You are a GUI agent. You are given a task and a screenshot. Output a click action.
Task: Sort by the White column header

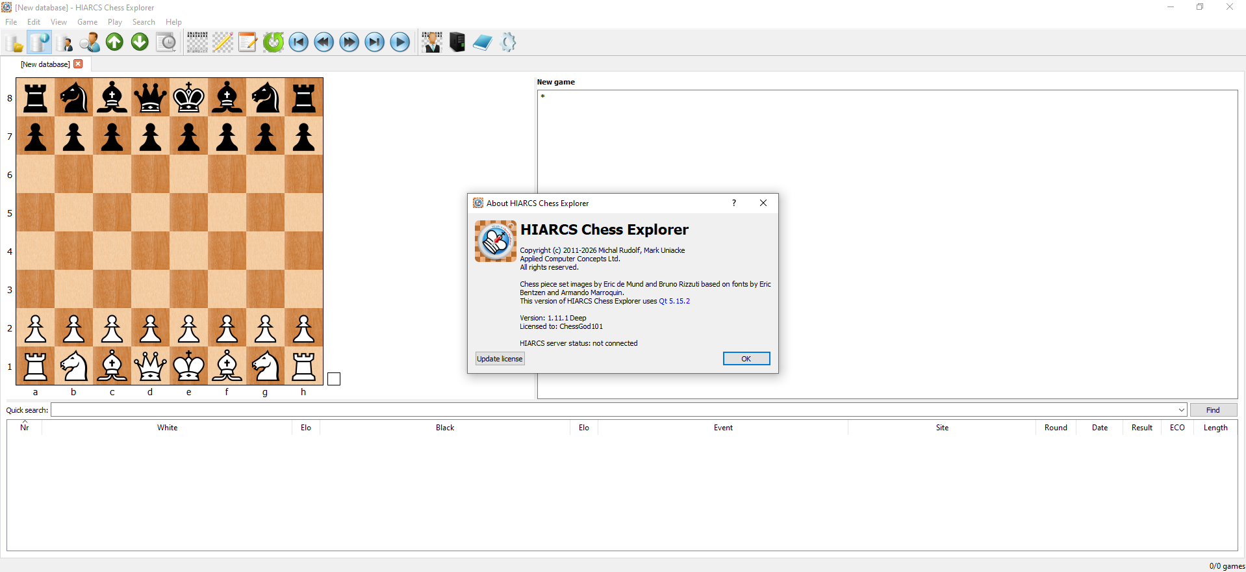coord(167,428)
